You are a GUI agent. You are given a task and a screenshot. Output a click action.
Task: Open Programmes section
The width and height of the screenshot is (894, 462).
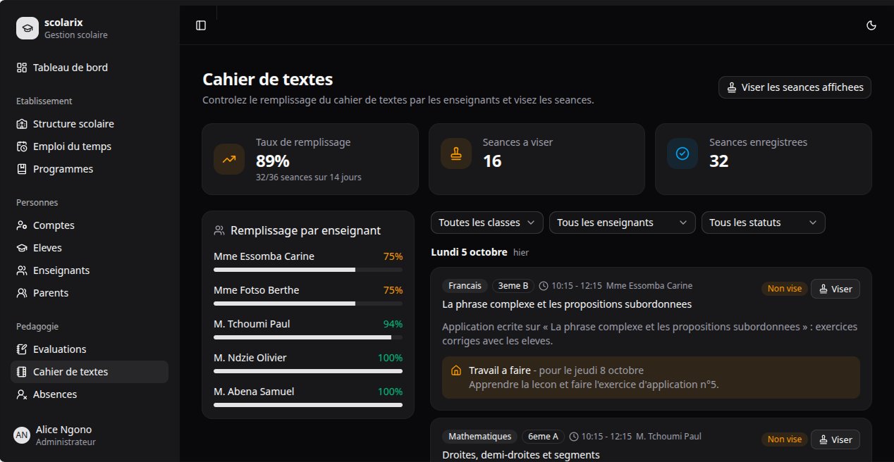[x=90, y=169]
